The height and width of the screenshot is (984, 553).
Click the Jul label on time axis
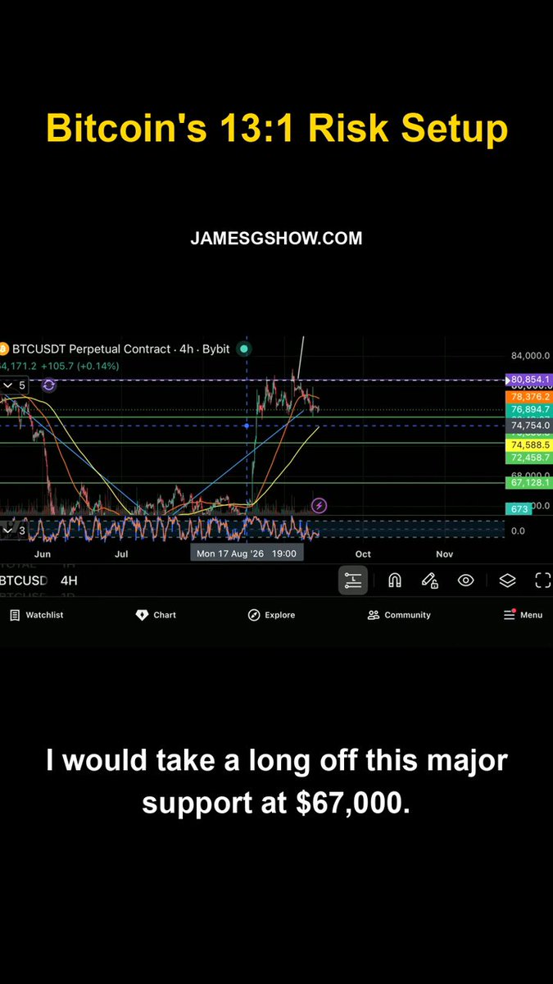point(121,554)
